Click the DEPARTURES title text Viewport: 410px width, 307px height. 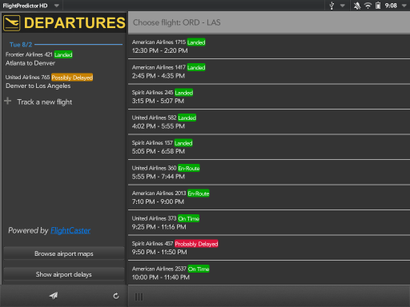tap(74, 22)
